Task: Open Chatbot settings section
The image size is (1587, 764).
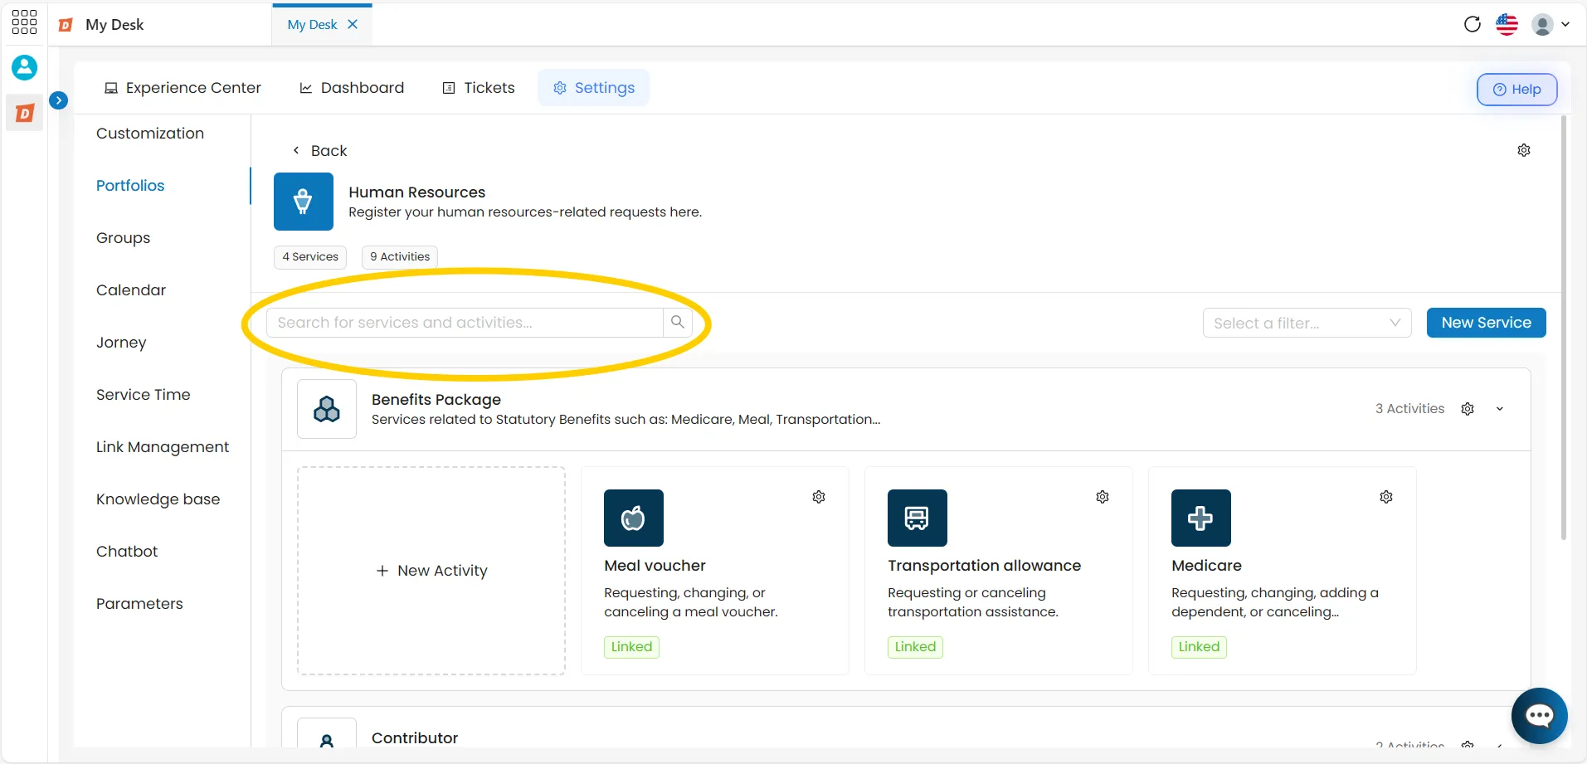Action: pyautogui.click(x=127, y=552)
